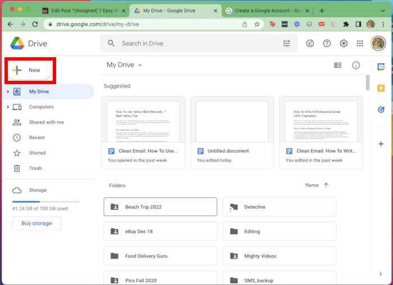
Task: Click the Name sort column label
Action: [312, 185]
